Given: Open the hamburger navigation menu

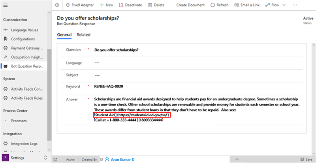Looking at the screenshot, I should point(6,5).
